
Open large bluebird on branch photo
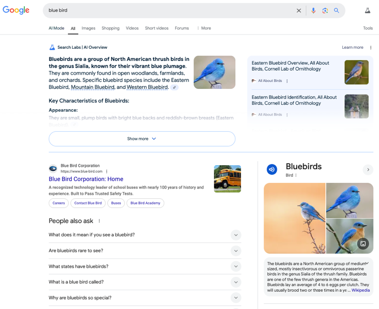click(295, 219)
